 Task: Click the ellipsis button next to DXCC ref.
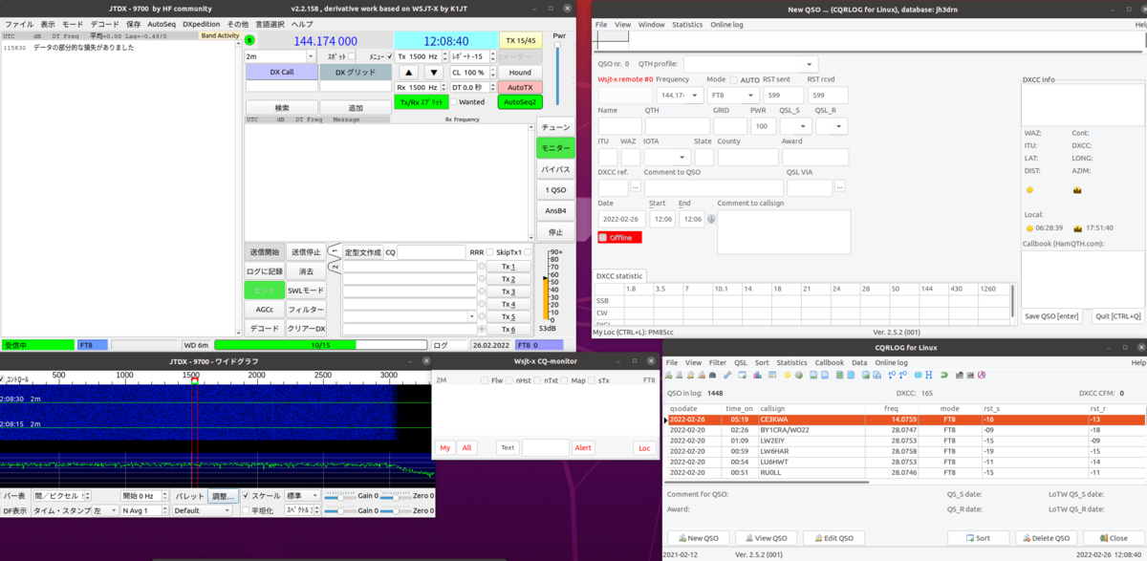[x=636, y=186]
